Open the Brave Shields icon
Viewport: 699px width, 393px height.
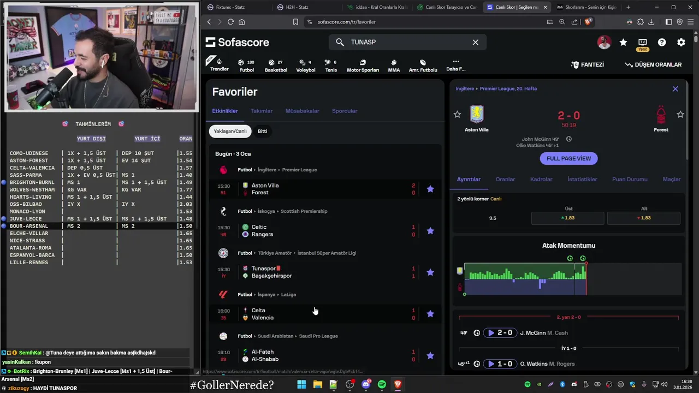coord(588,22)
